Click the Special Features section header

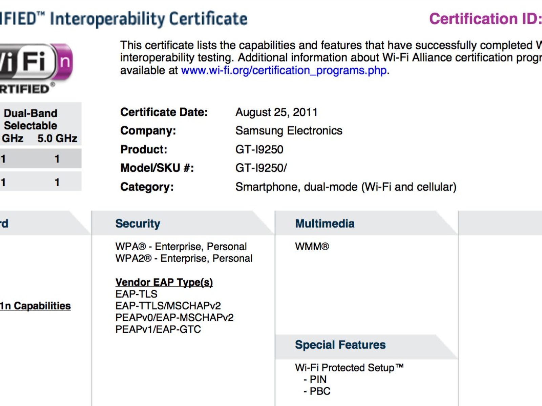coord(340,345)
